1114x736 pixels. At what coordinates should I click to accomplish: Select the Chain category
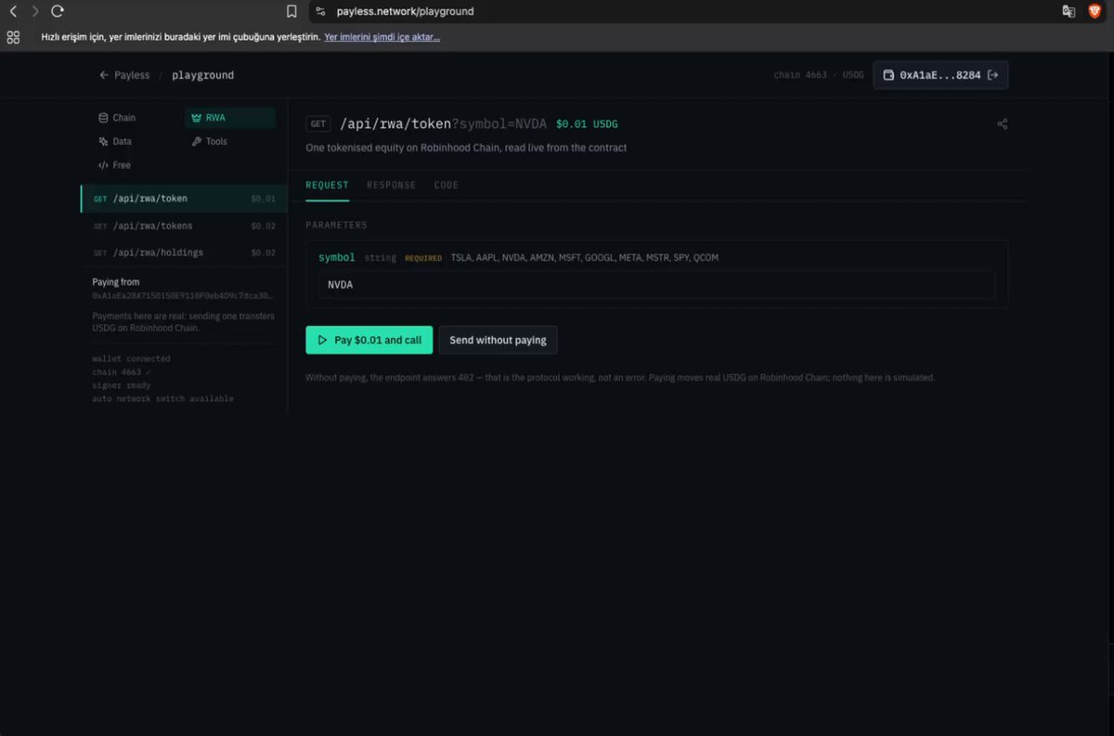tap(117, 118)
